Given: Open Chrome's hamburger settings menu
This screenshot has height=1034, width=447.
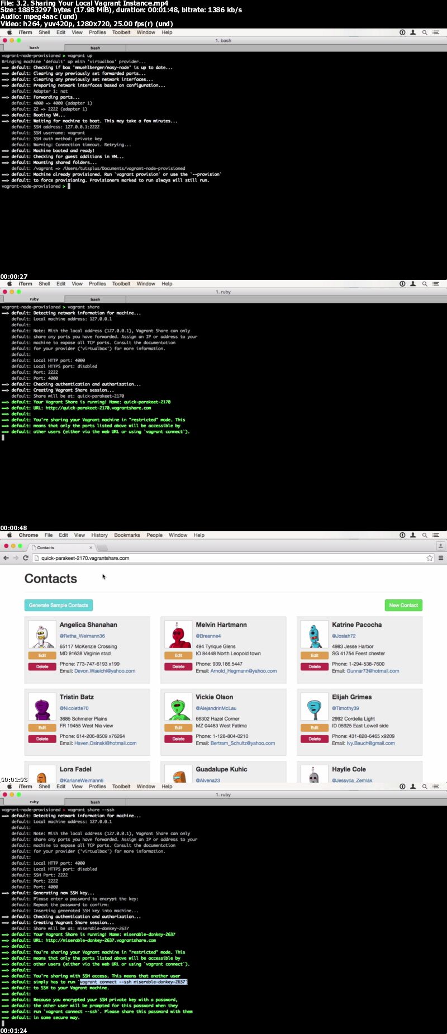Looking at the screenshot, I should click(441, 558).
